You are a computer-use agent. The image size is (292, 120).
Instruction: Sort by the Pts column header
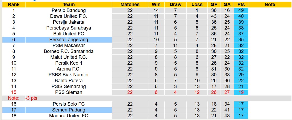[x=241, y=5]
